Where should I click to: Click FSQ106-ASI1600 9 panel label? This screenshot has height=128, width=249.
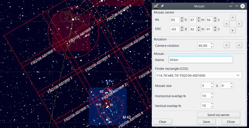click(119, 13)
